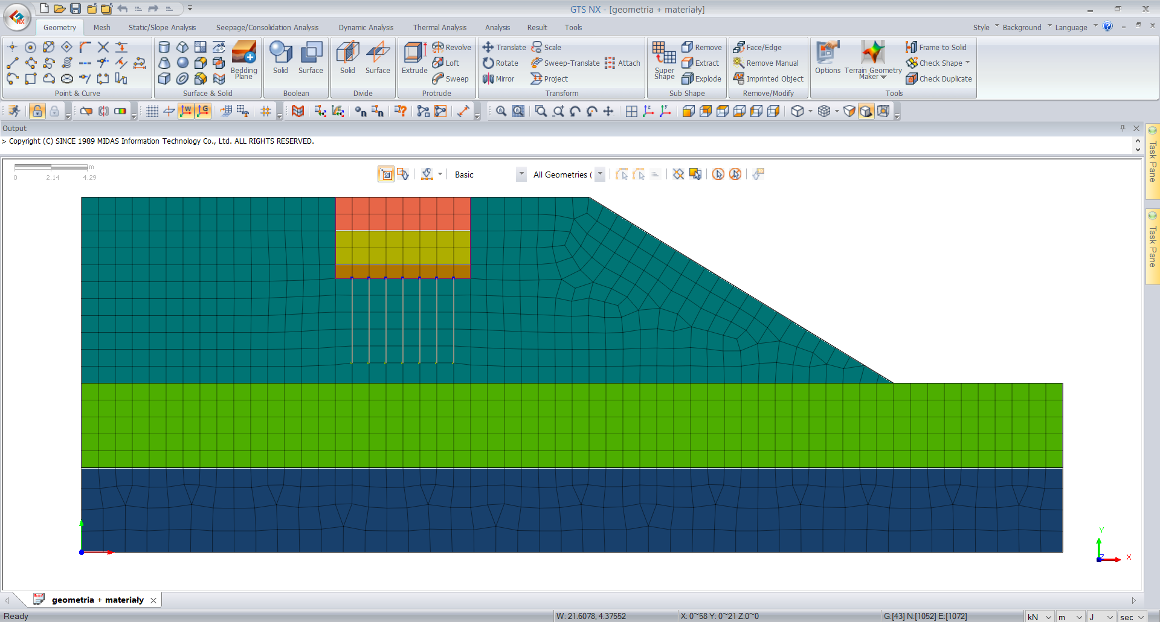Image resolution: width=1160 pixels, height=622 pixels.
Task: Click the pan view icon
Action: (x=608, y=111)
